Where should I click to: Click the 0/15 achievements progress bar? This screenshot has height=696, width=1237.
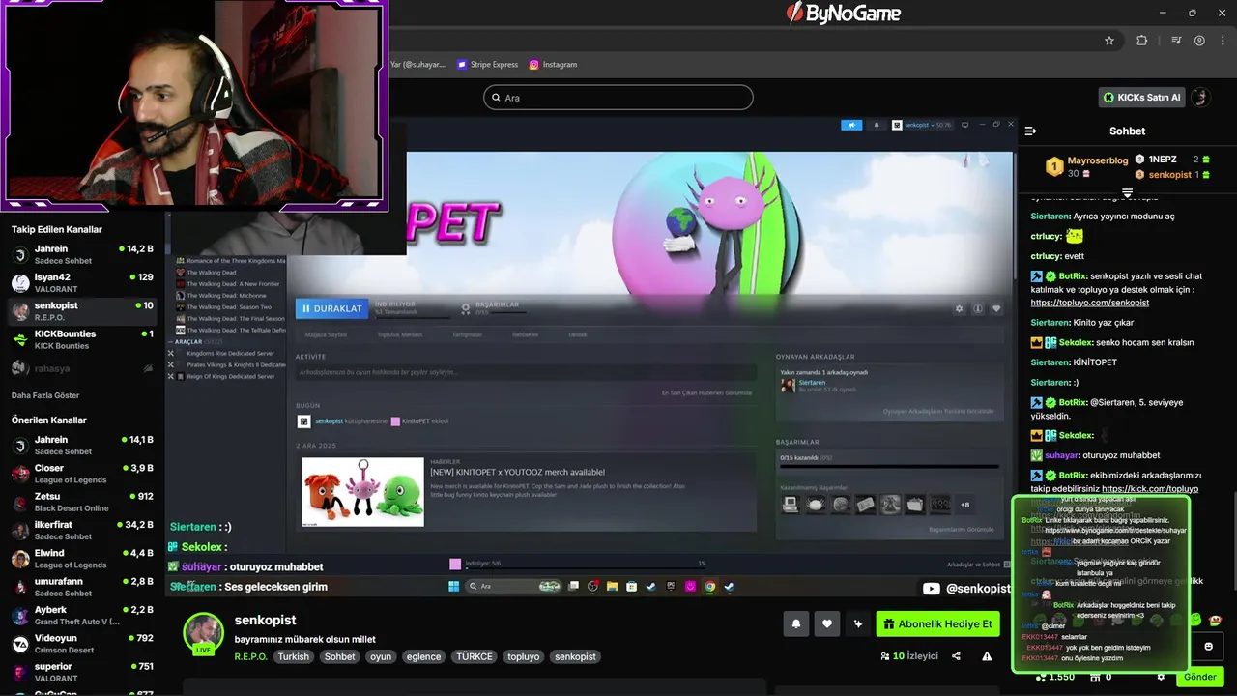(x=887, y=467)
